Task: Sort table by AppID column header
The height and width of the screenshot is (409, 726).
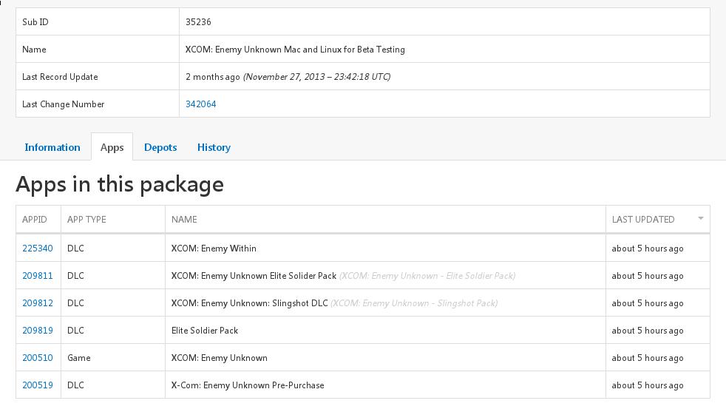Action: [x=35, y=219]
